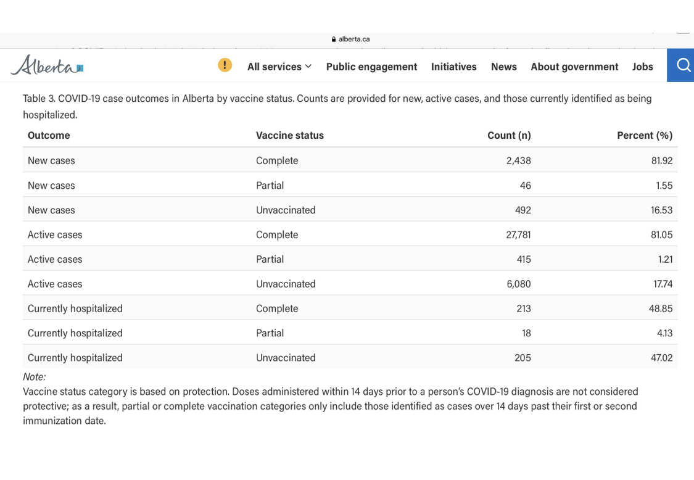Click the lock icon in address bar
Viewport: 694px width, 480px height.
tap(334, 39)
